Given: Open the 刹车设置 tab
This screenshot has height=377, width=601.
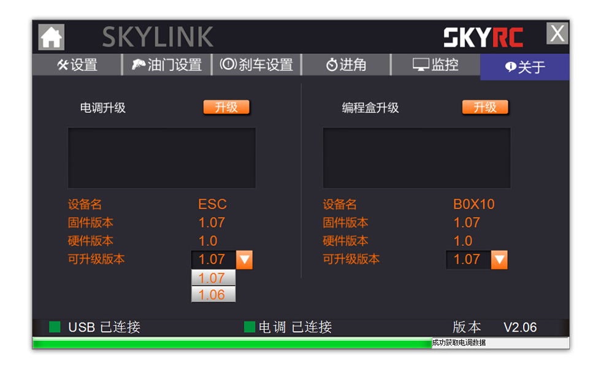Looking at the screenshot, I should pyautogui.click(x=256, y=65).
